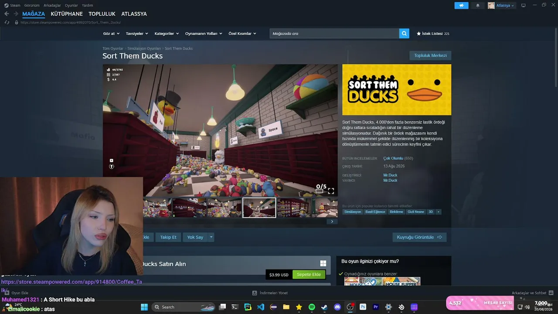
Task: Expand the Tavsiyeler dropdown
Action: [x=137, y=34]
